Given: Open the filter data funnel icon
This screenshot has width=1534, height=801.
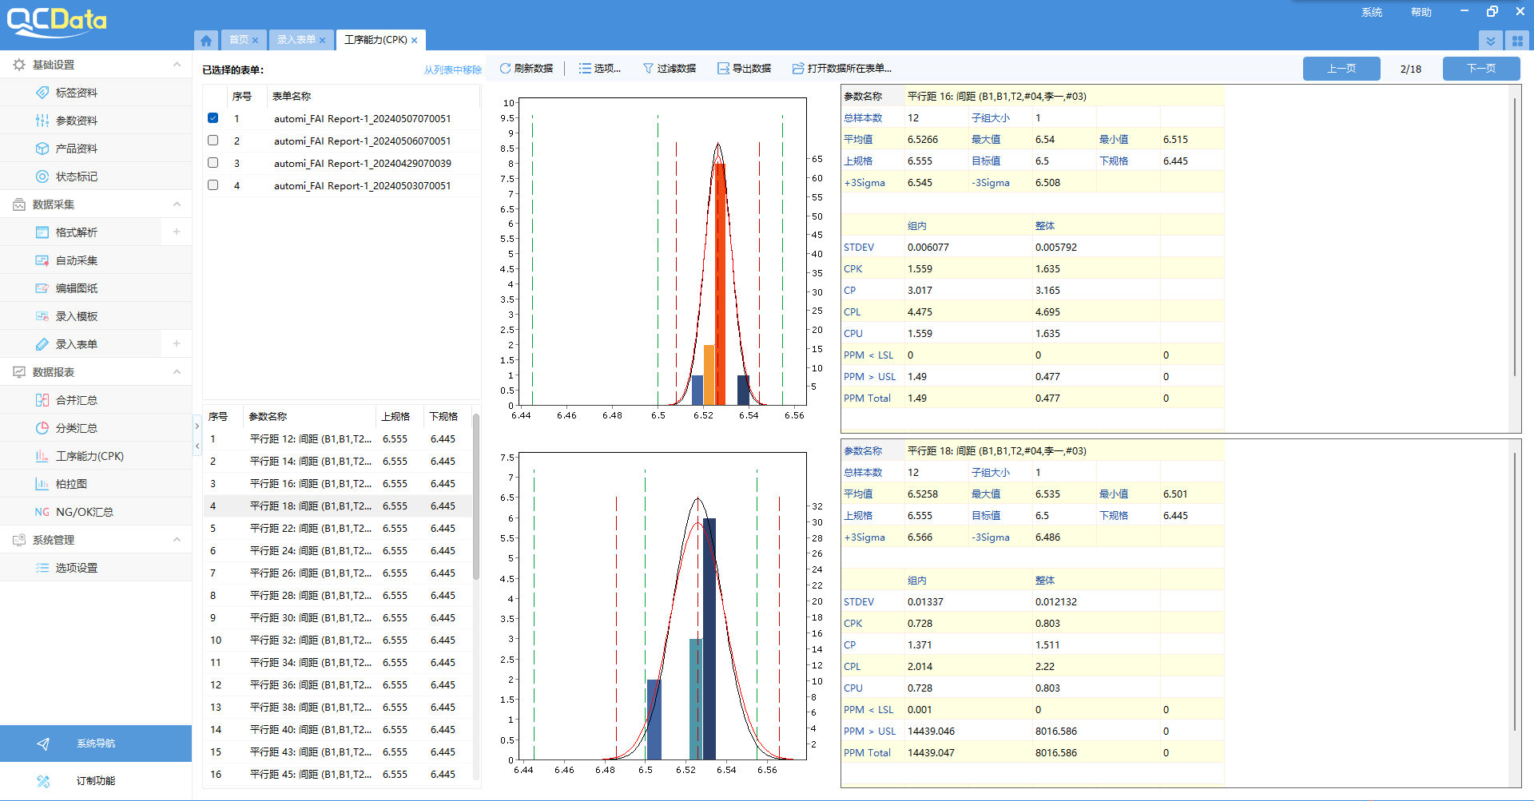Looking at the screenshot, I should coord(648,69).
